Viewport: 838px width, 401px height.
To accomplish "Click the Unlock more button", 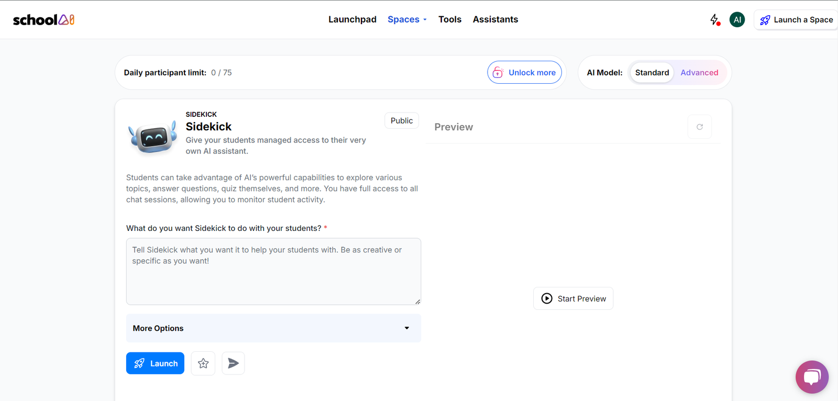I will 524,72.
